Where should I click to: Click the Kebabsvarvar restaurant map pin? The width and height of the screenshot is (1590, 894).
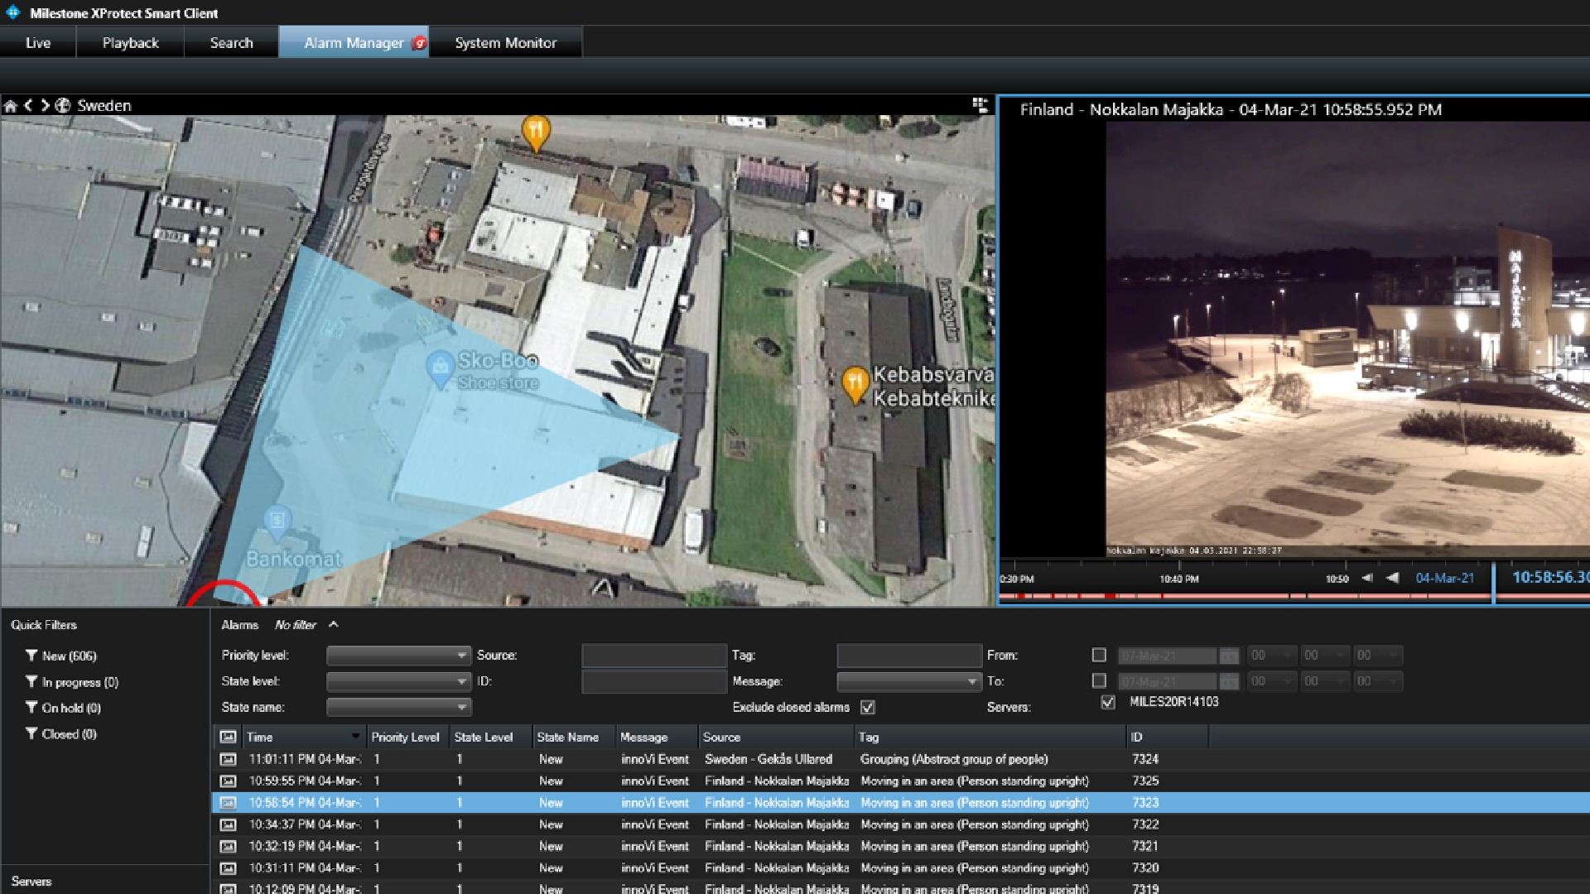tap(855, 385)
